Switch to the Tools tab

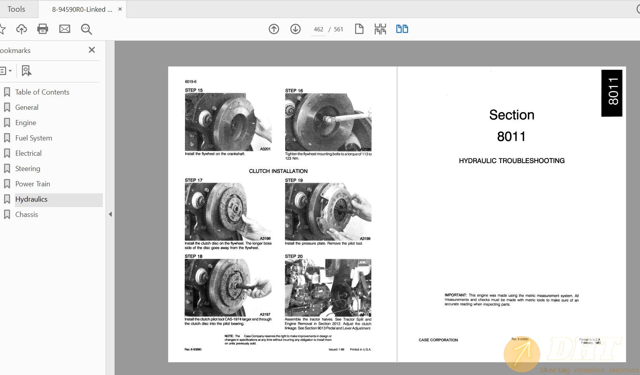pyautogui.click(x=16, y=9)
